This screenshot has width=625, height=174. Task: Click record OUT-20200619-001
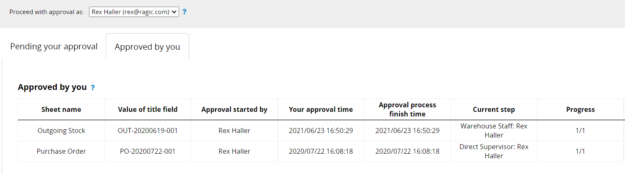coord(148,130)
